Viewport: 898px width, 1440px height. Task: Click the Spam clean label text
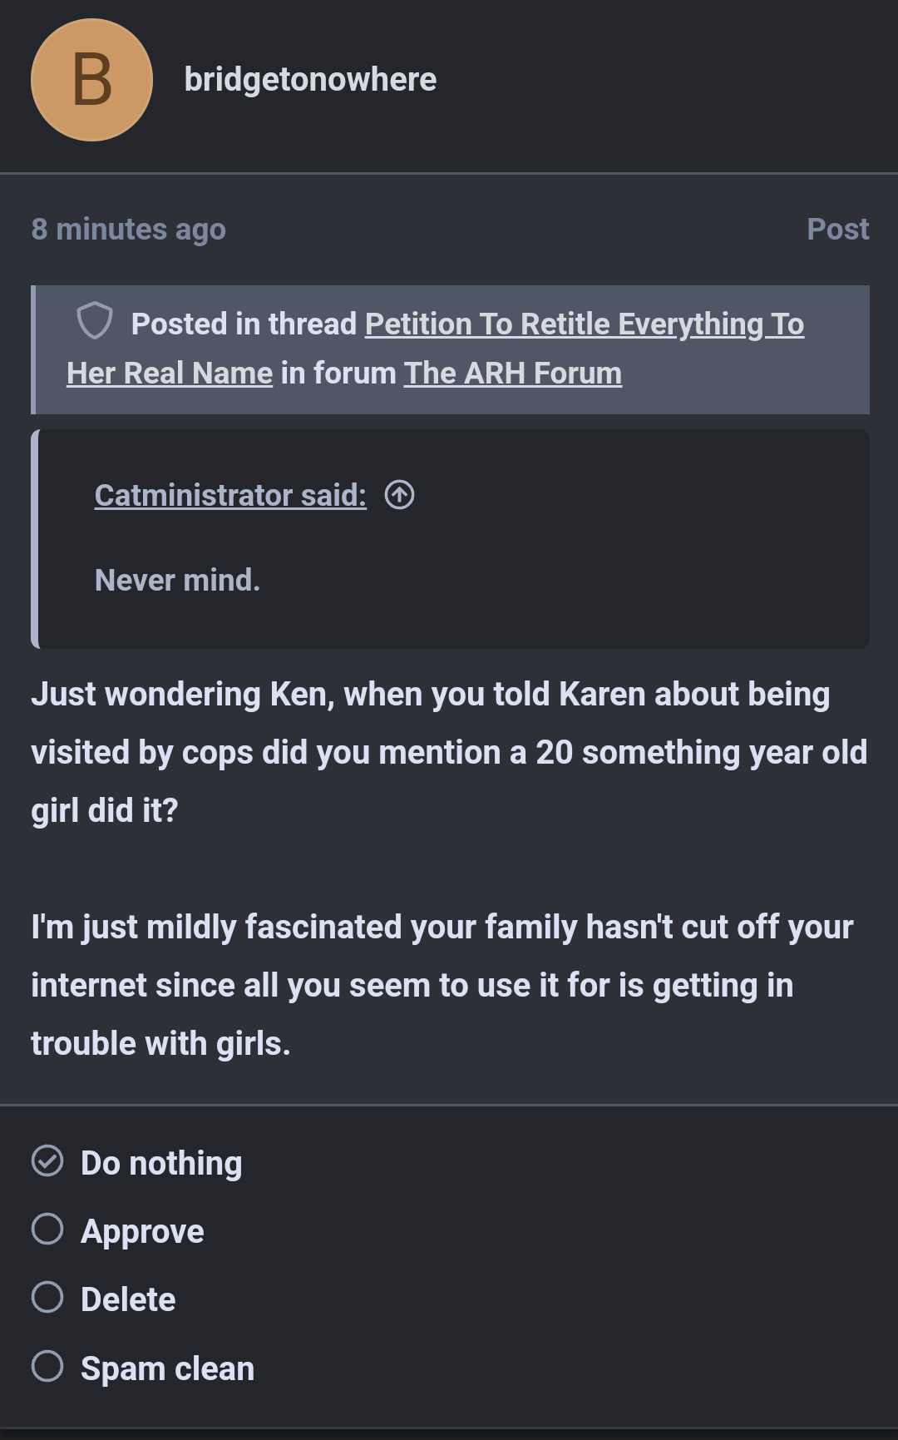(168, 1368)
